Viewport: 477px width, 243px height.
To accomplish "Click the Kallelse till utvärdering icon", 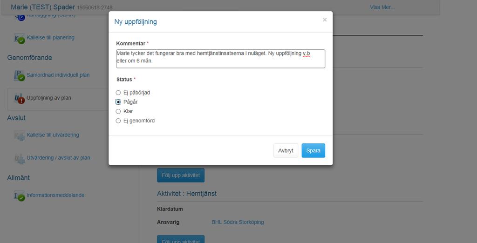I will tap(20, 135).
